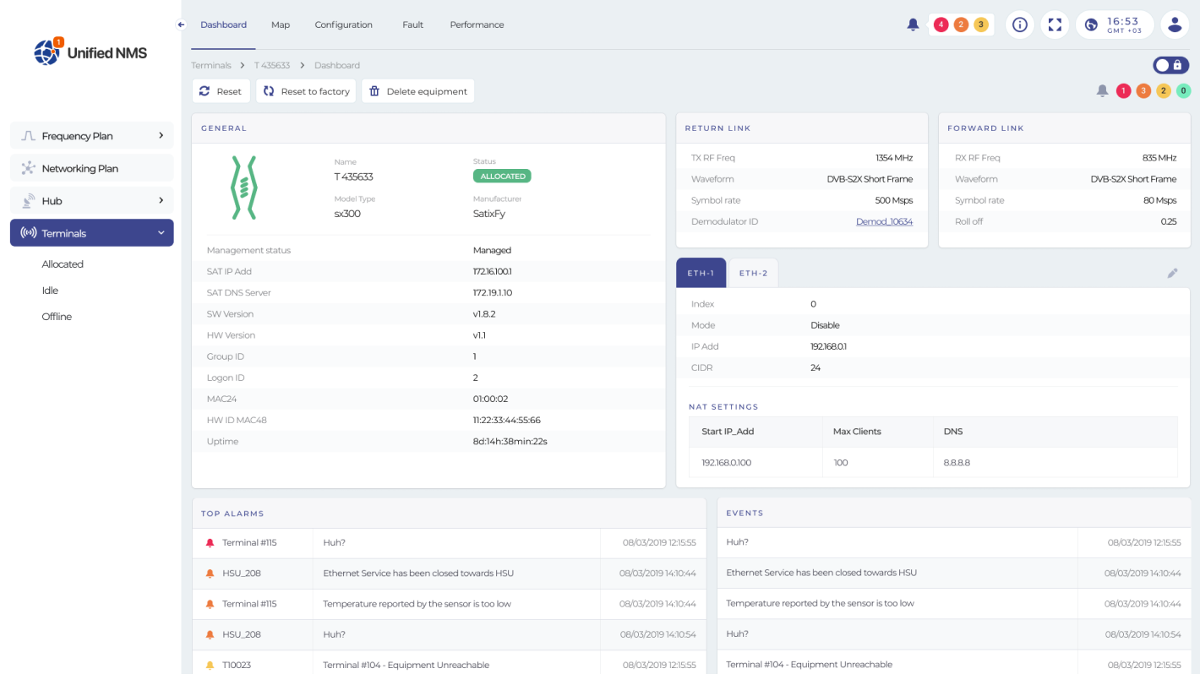Toggle the red critical alarms badge showing 4
This screenshot has width=1200, height=674.
click(941, 24)
